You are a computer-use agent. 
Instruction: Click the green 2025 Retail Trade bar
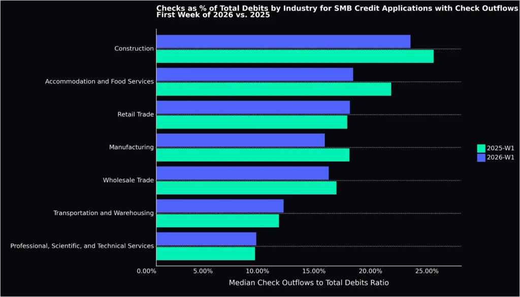[x=252, y=122]
